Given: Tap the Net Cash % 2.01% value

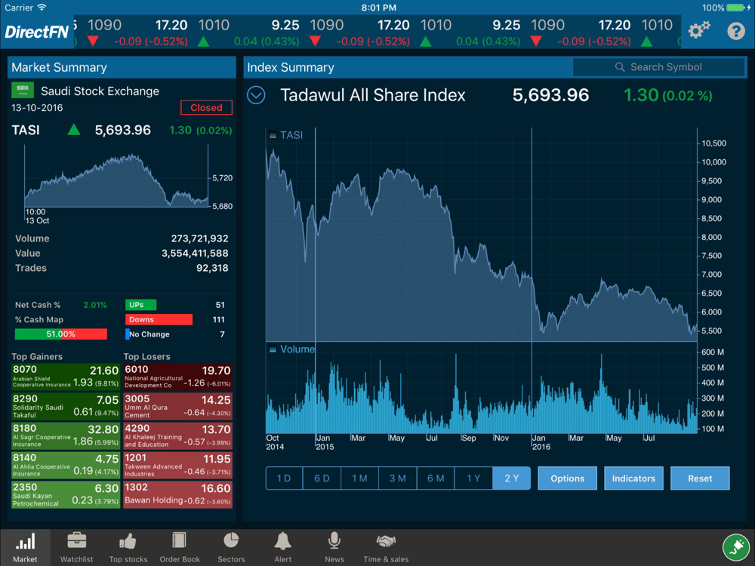Looking at the screenshot, I should coord(95,305).
